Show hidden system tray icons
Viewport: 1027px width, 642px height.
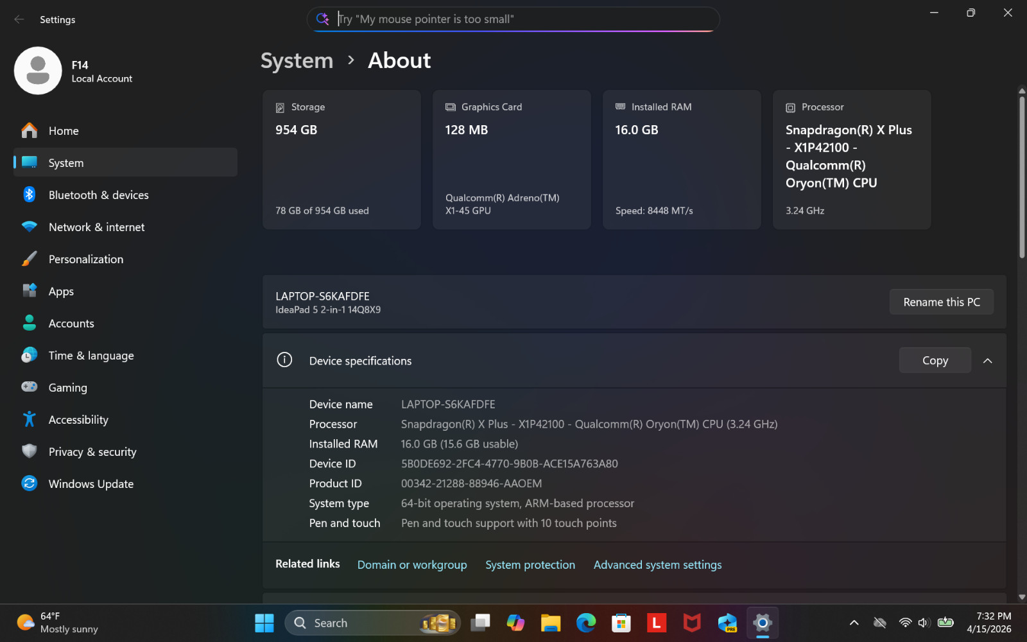[854, 623]
